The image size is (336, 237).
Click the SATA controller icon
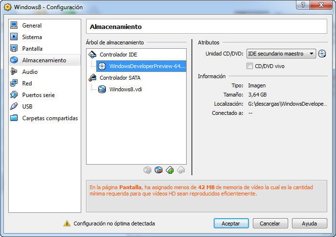point(92,78)
